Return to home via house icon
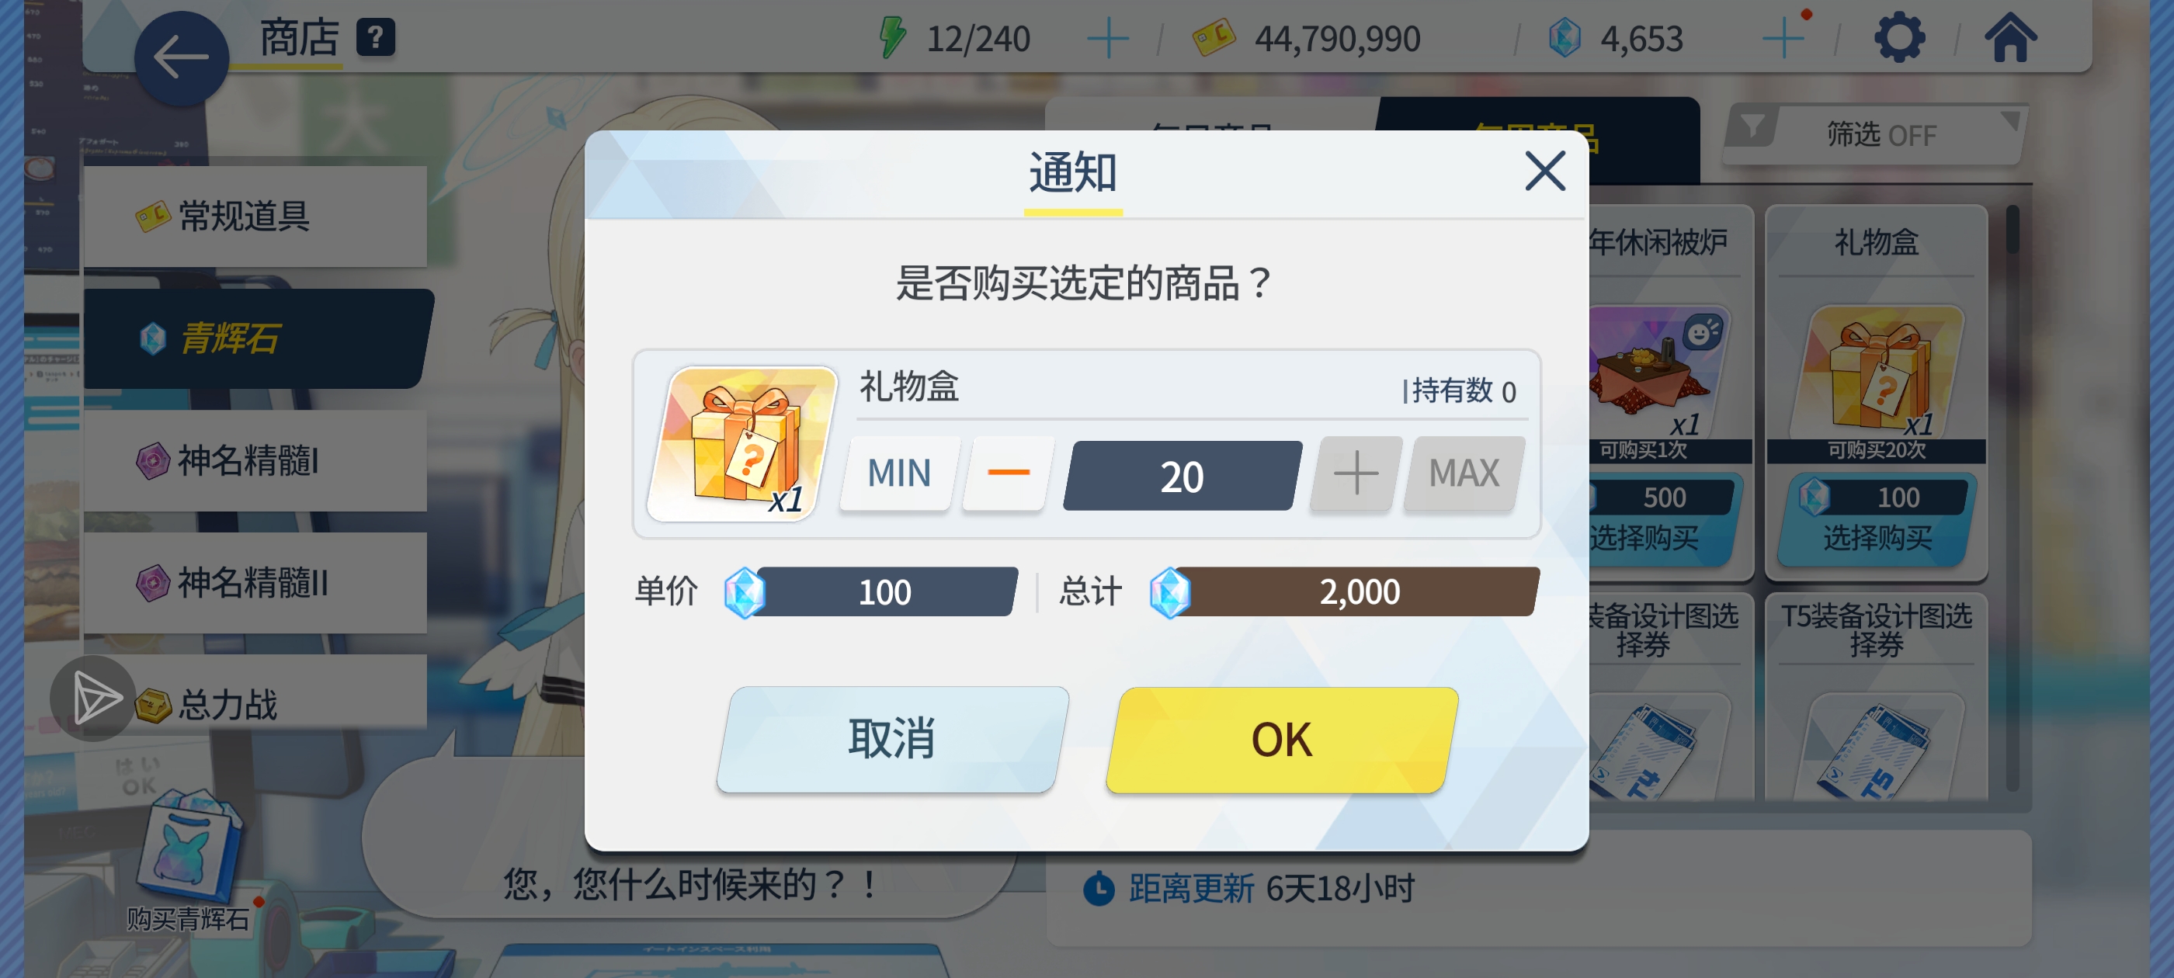This screenshot has width=2174, height=978. point(2010,38)
